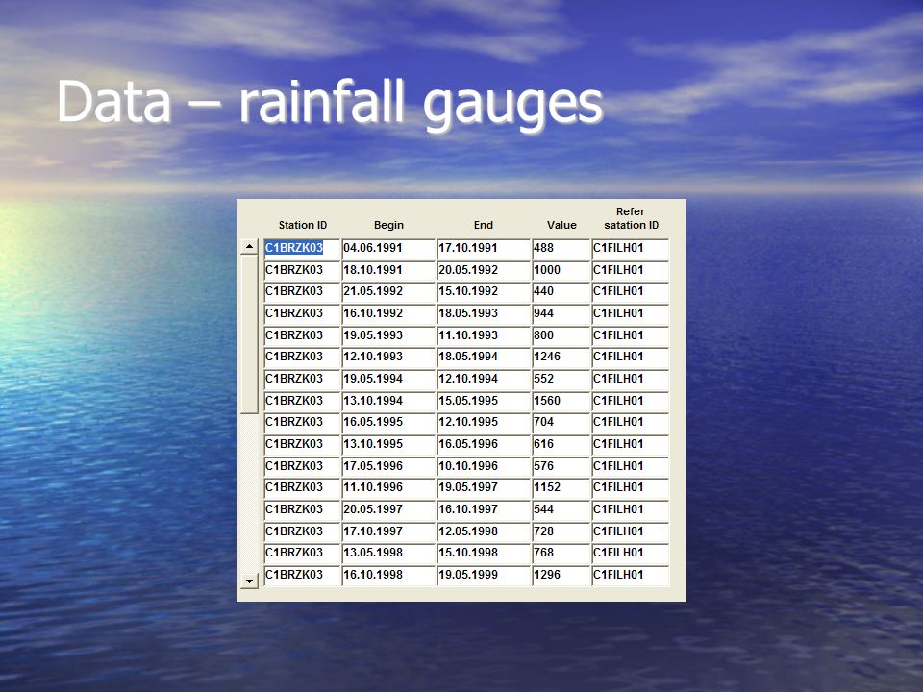Click the End column header
Image resolution: width=923 pixels, height=692 pixels.
[x=484, y=225]
